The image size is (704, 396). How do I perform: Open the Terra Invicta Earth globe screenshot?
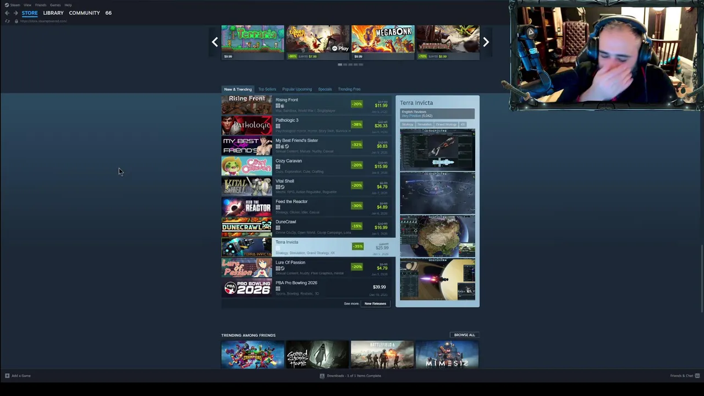click(437, 236)
